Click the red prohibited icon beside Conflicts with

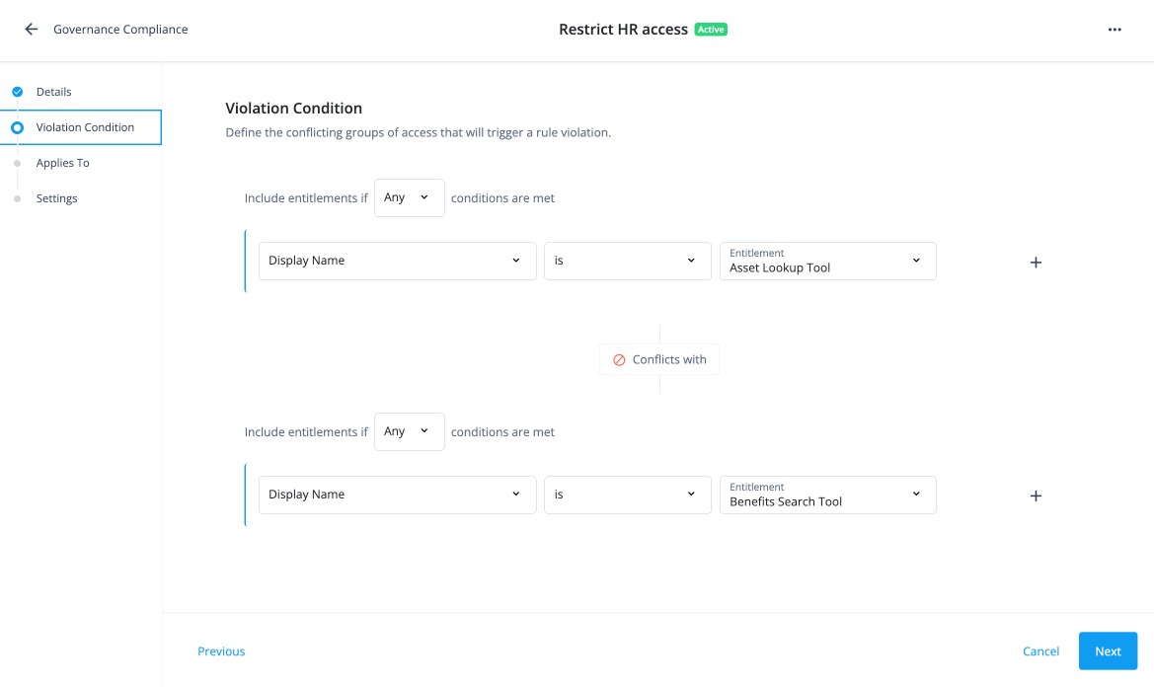point(619,359)
